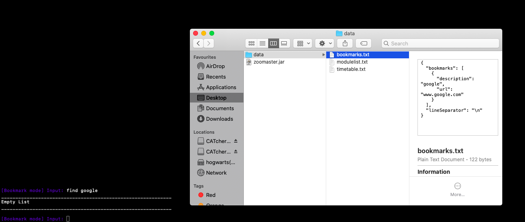The image size is (525, 222).
Task: Click the bookmarks.txt document icon
Action: click(x=331, y=55)
